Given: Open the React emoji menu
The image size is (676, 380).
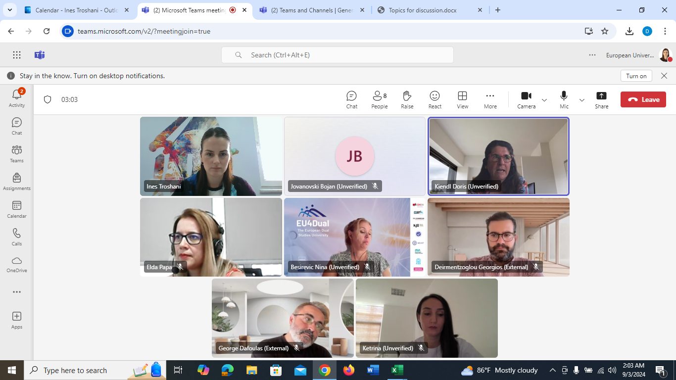Looking at the screenshot, I should [x=435, y=99].
